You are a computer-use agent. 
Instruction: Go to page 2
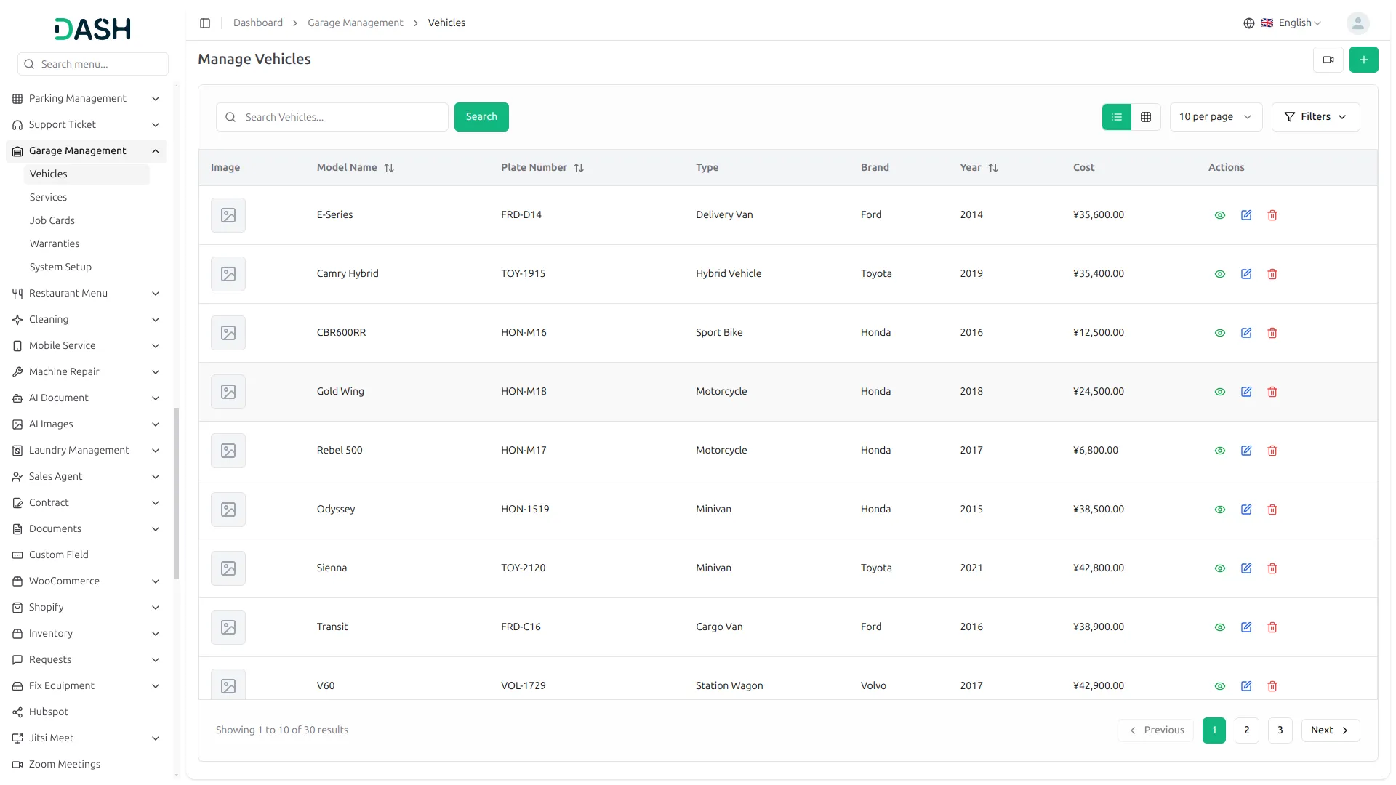tap(1247, 730)
